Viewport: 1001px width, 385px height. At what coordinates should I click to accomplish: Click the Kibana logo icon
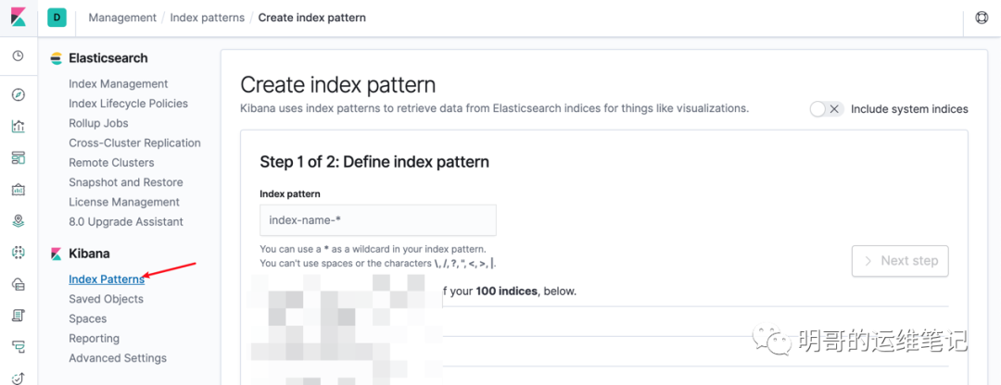18,18
